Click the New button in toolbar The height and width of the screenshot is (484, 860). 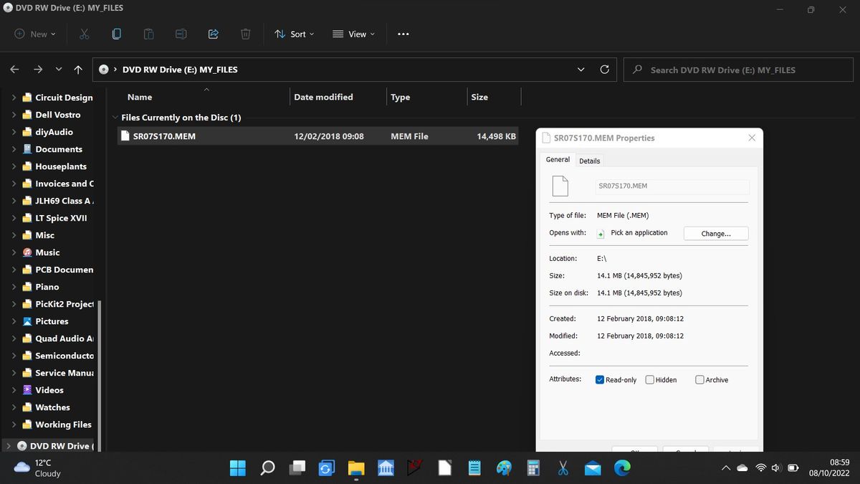(x=36, y=34)
